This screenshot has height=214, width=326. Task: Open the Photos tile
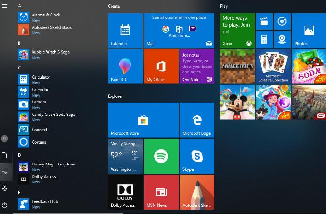309,30
